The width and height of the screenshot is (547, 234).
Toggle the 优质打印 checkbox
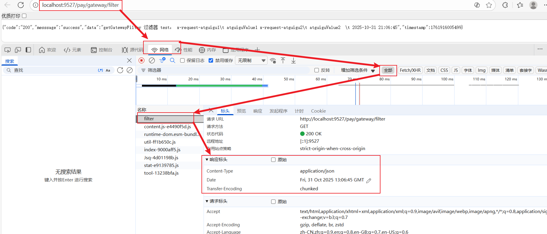[x=24, y=16]
